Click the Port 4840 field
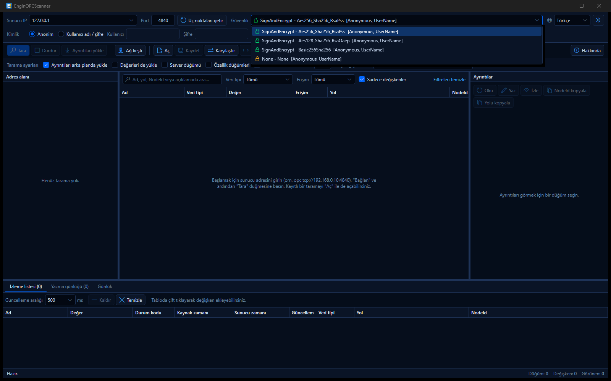The height and width of the screenshot is (381, 611). pos(163,20)
